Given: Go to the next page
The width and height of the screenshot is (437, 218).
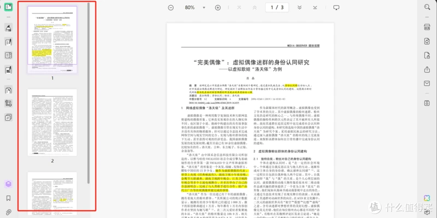Looking at the screenshot, I should pos(299,8).
